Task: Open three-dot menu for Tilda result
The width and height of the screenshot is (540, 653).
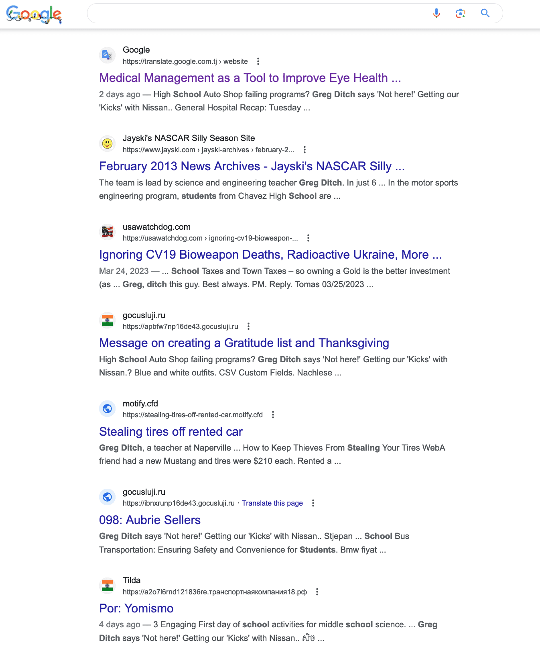Action: (317, 592)
